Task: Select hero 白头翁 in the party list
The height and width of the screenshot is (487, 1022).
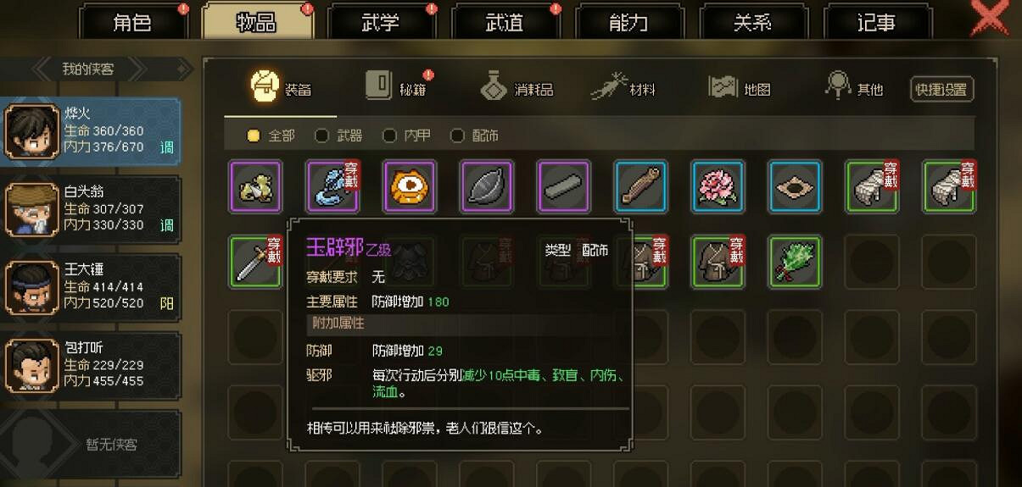Action: [91, 208]
